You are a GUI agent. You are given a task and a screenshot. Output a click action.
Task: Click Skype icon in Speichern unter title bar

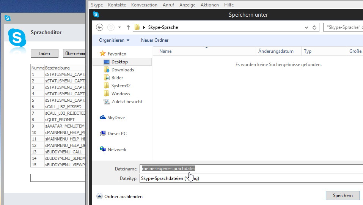point(96,14)
